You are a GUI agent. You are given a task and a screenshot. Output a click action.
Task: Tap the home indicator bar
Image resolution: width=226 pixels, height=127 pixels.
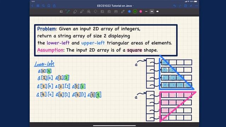tap(114, 126)
